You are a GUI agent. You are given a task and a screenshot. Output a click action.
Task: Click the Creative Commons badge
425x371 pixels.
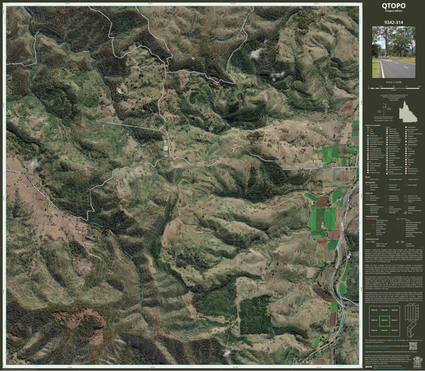[x=369, y=367]
